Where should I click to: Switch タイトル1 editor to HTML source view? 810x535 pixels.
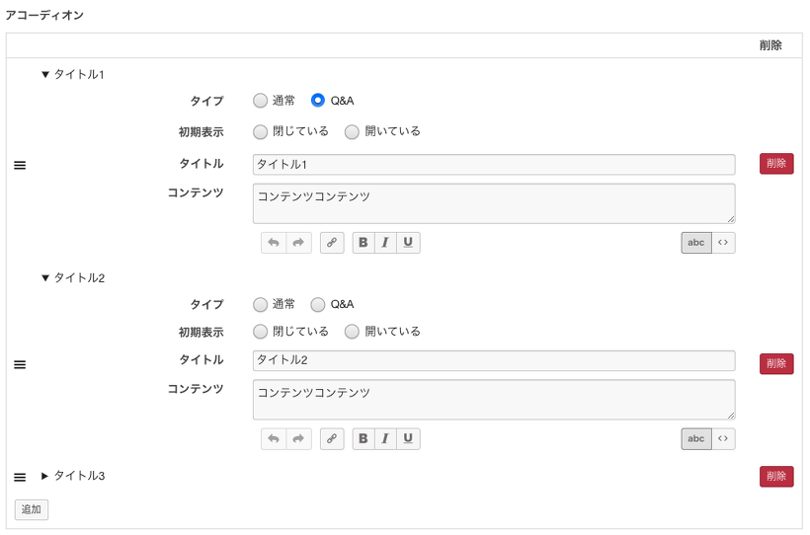(723, 243)
